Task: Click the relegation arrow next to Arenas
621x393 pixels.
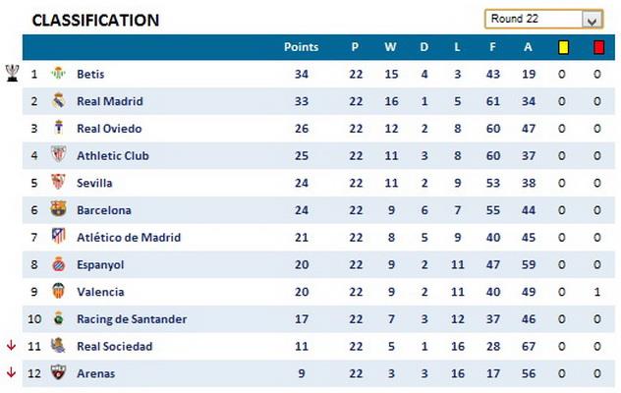Action: (11, 372)
